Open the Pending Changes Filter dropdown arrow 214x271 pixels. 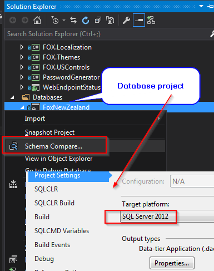pos(64,20)
